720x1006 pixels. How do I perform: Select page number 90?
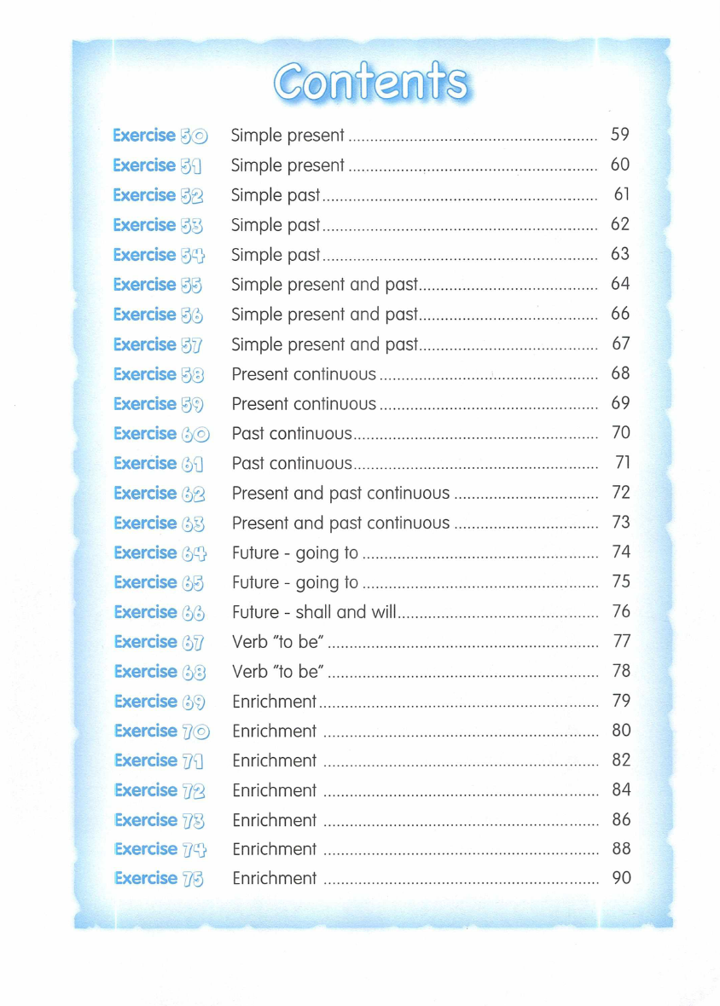pyautogui.click(x=621, y=878)
